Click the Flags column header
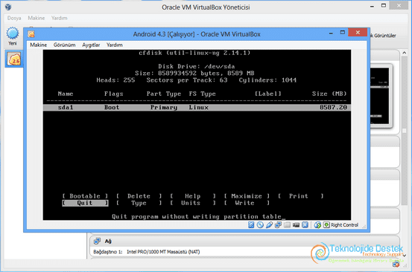Viewport: 412px width, 272px height. [113, 94]
